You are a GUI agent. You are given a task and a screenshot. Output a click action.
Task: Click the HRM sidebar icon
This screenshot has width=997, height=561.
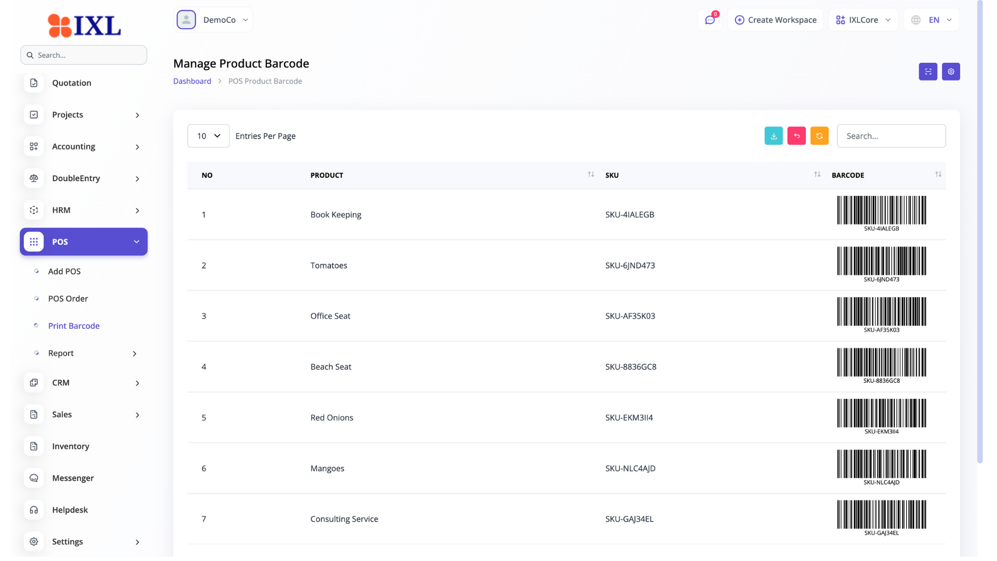click(34, 210)
